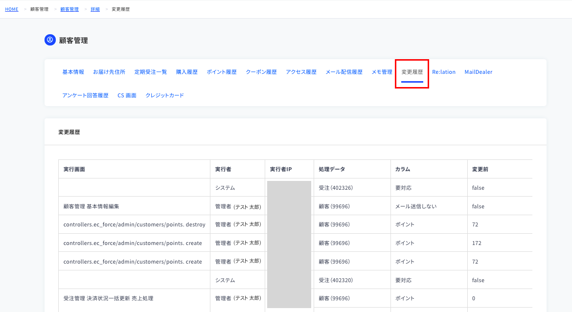Open the メール配信履歴 tab
The image size is (572, 312).
click(344, 72)
